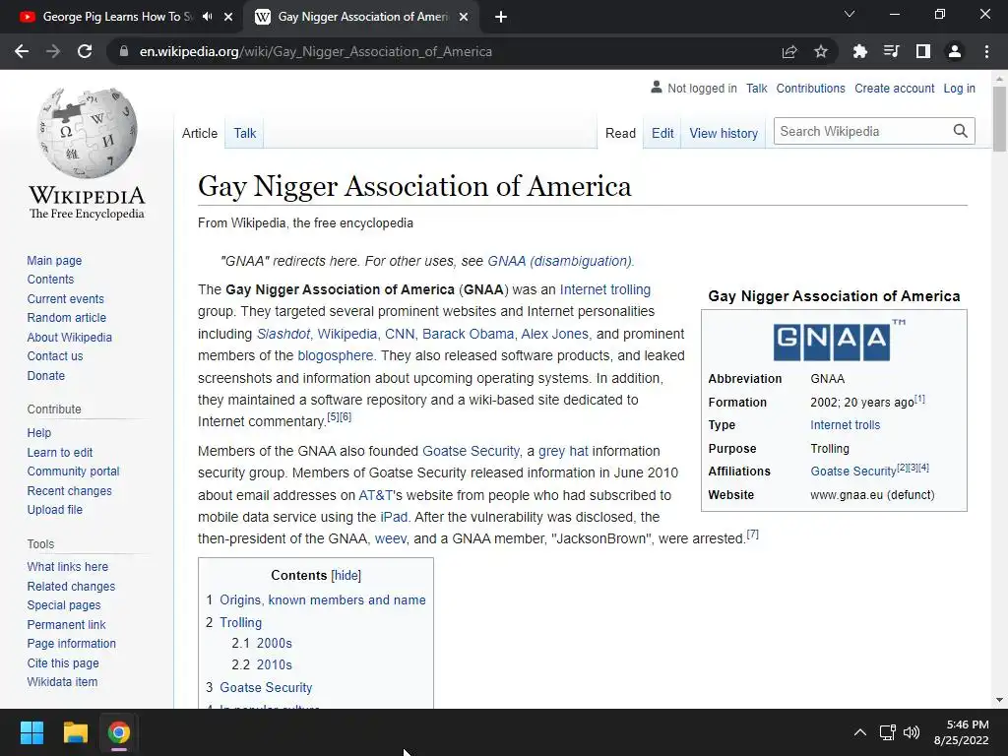Open Main page in the sidebar
The width and height of the screenshot is (1008, 756).
pyautogui.click(x=55, y=260)
